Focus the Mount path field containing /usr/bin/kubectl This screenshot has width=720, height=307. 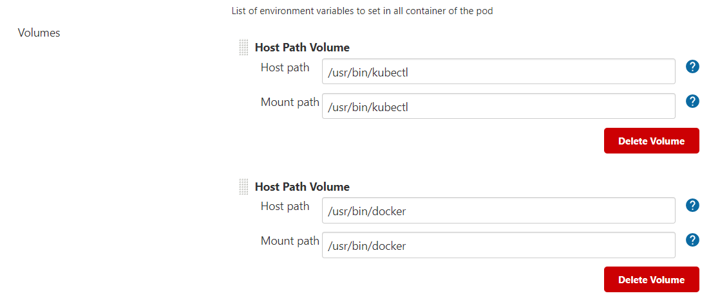point(498,106)
